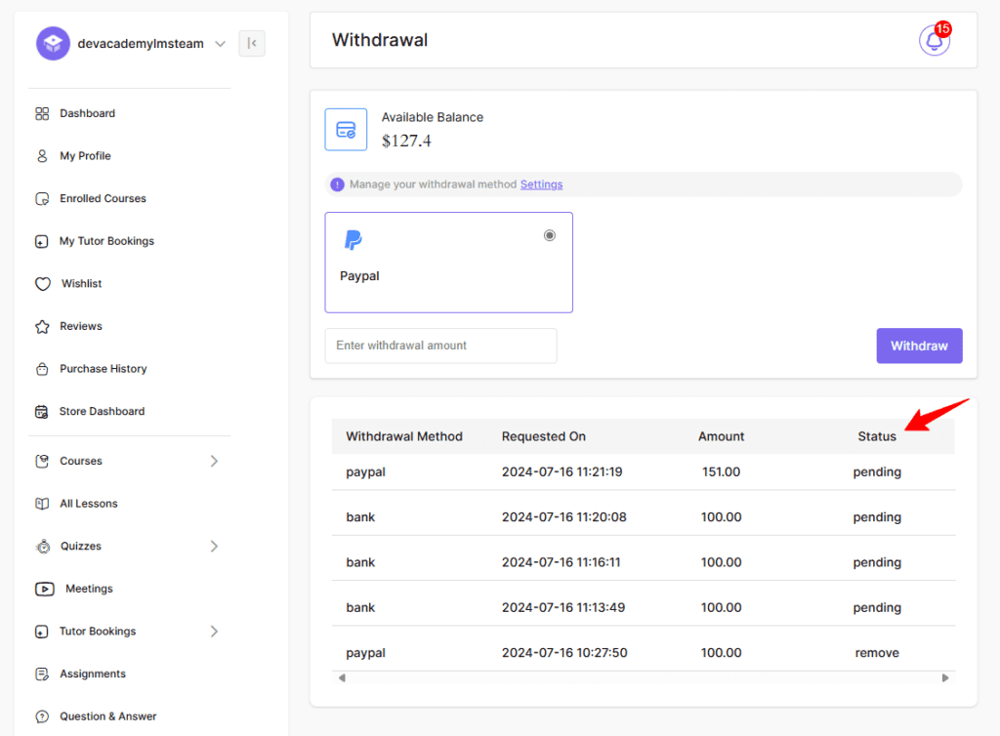Open the withdrawal method Settings link
Image resolution: width=1000 pixels, height=736 pixels.
(x=541, y=184)
